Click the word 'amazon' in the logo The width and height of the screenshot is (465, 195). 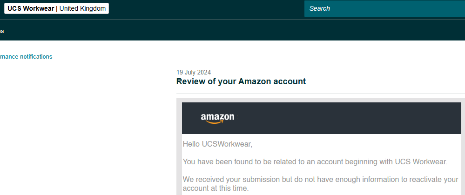[x=217, y=117]
